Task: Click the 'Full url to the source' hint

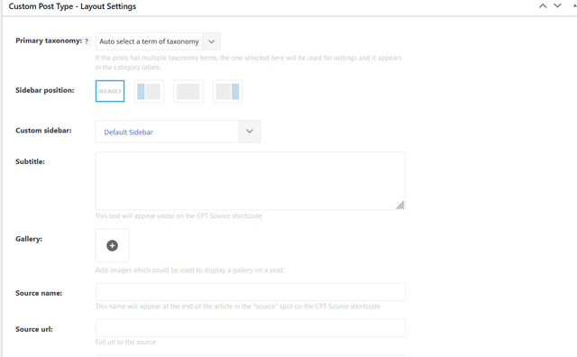Action: point(125,342)
